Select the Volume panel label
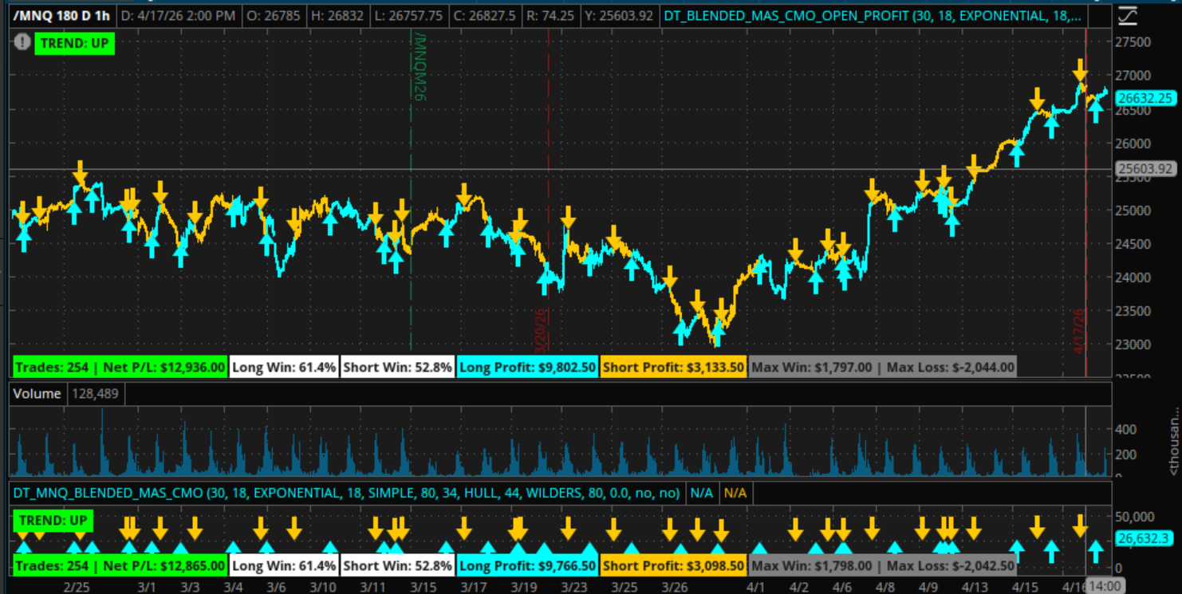 tap(37, 393)
